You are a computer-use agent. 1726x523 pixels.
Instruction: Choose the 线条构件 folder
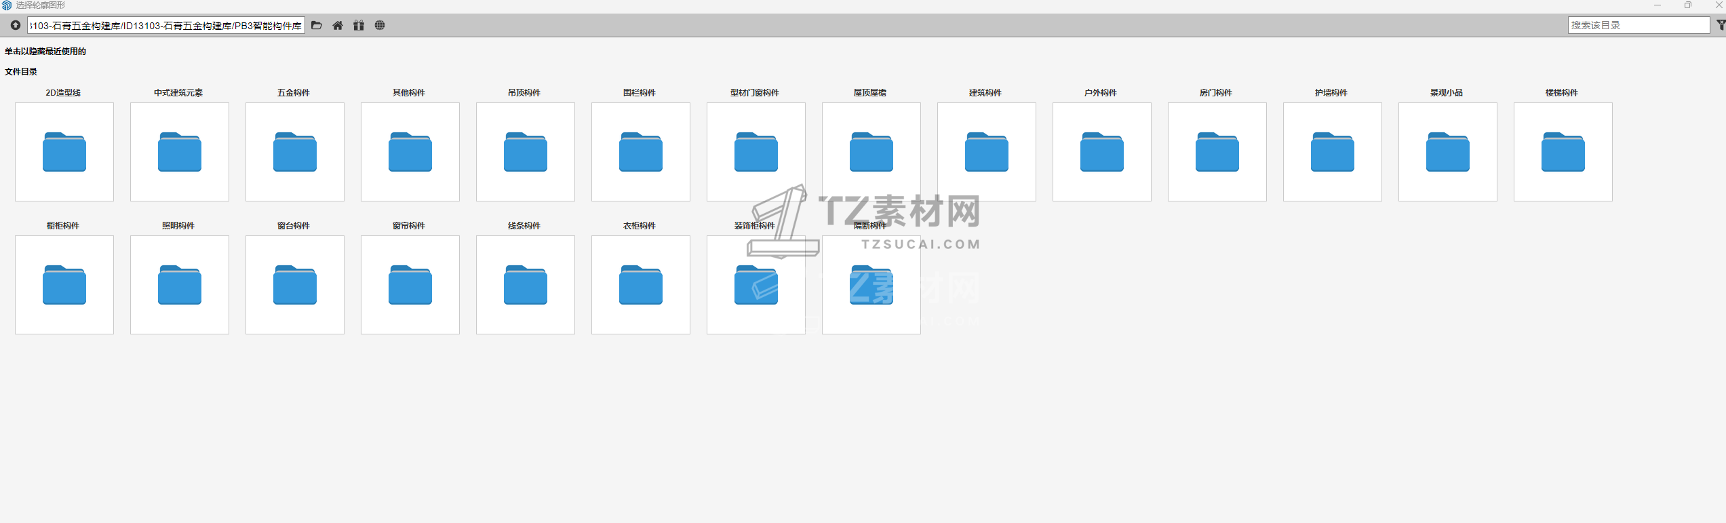526,285
